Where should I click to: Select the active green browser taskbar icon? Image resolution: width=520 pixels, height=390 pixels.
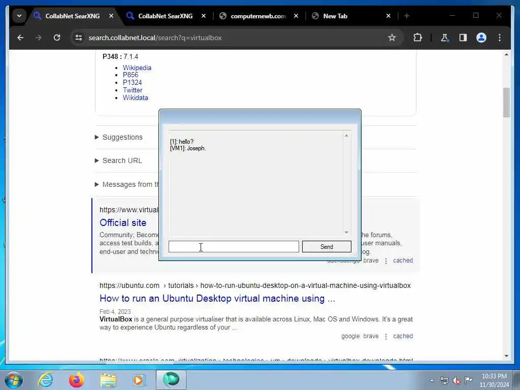171,379
